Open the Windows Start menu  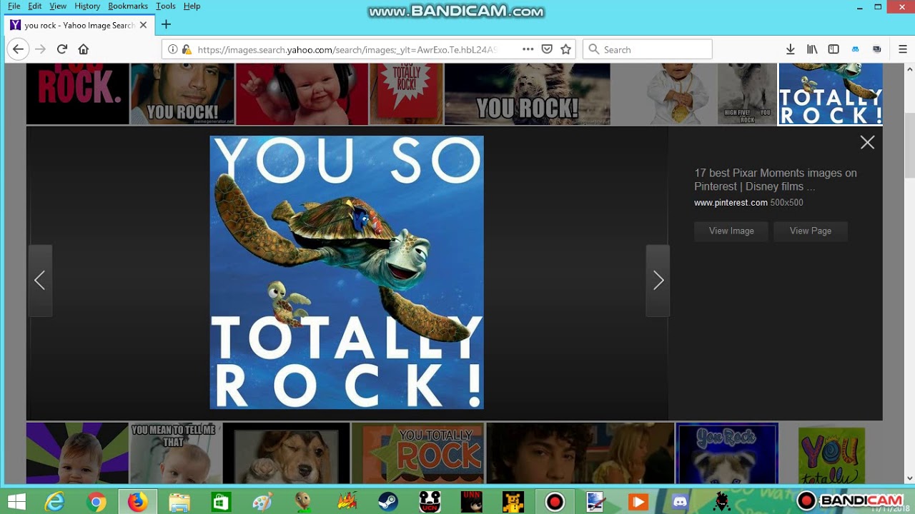point(16,502)
